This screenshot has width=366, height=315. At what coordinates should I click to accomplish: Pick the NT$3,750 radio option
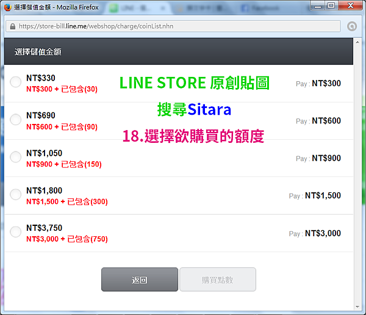[x=16, y=231]
